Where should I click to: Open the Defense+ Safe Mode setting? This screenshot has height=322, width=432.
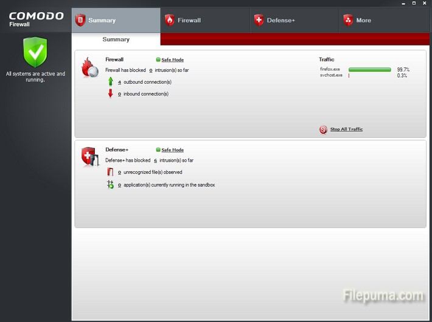coord(172,150)
